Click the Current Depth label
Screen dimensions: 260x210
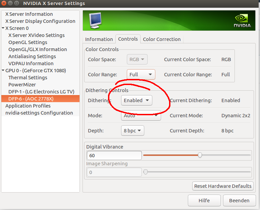[187, 131]
